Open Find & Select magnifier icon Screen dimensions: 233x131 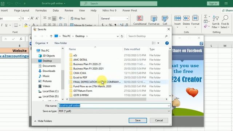(x=225, y=19)
